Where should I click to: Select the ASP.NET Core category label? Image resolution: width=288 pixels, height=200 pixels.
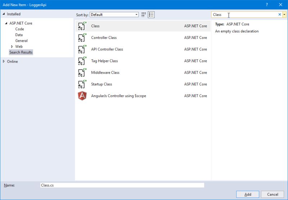pyautogui.click(x=21, y=23)
